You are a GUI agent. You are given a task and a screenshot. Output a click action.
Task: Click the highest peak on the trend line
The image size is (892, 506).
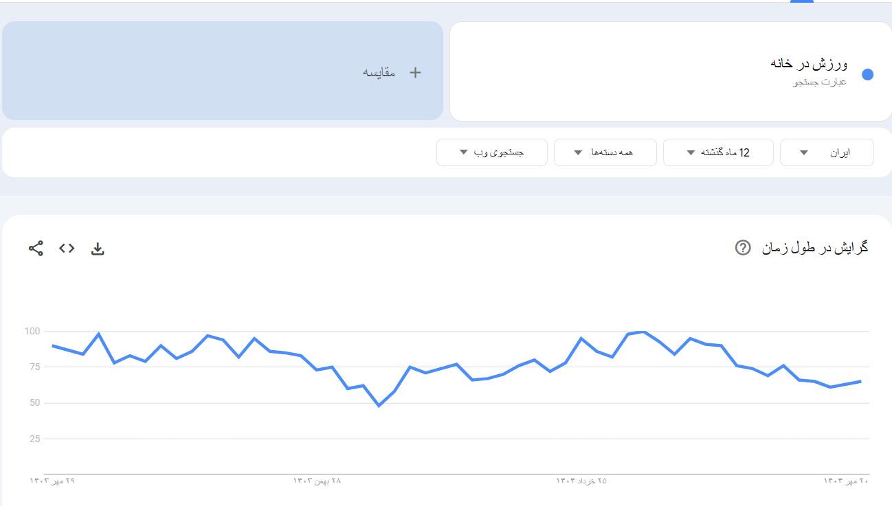coord(643,331)
